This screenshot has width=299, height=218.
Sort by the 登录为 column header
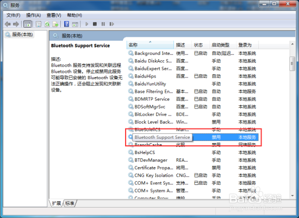point(247,45)
